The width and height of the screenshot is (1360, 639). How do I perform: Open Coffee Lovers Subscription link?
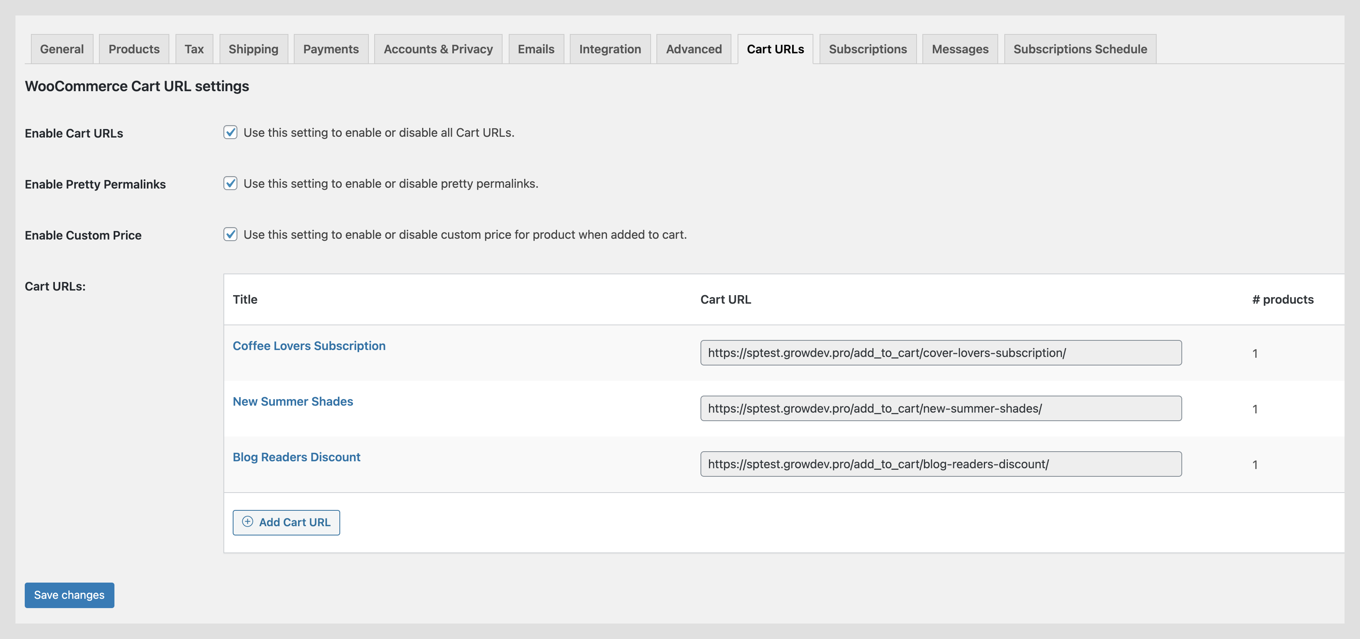309,346
